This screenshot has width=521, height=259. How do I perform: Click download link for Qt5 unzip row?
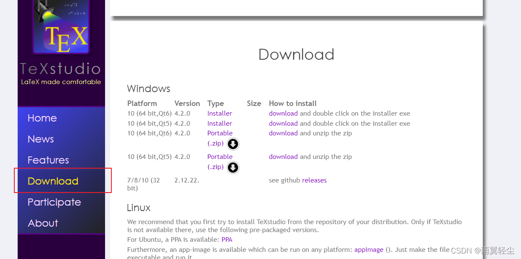click(283, 157)
